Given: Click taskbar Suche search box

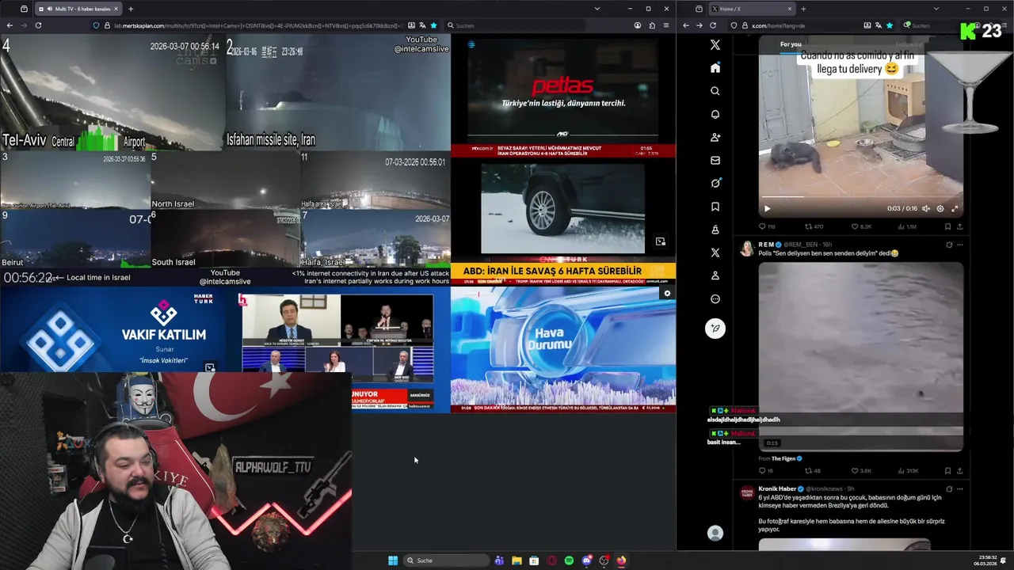Looking at the screenshot, I should click(447, 560).
